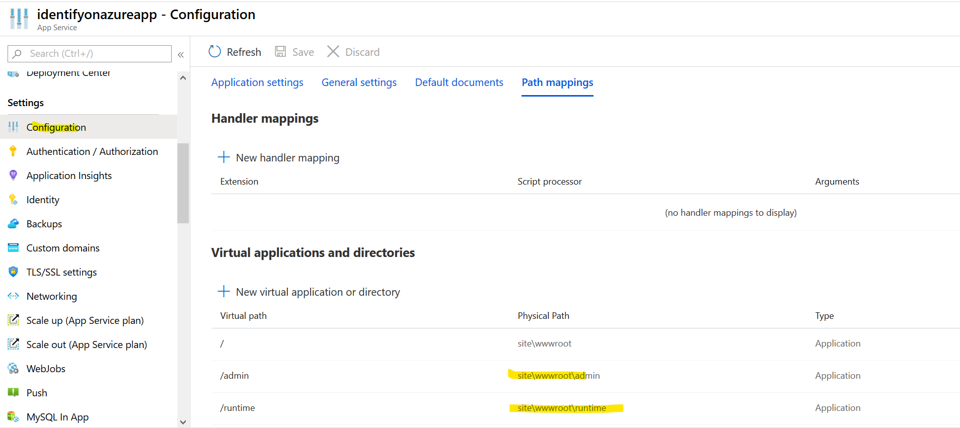Click Arguments column header
This screenshot has height=428, width=960.
pos(837,182)
